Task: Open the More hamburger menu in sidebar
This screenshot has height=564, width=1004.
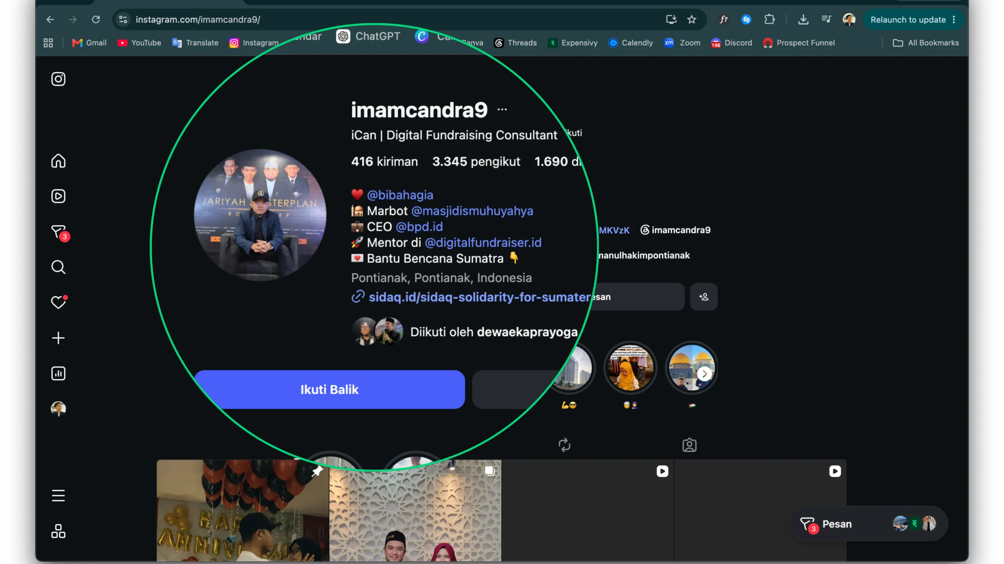Action: tap(58, 495)
